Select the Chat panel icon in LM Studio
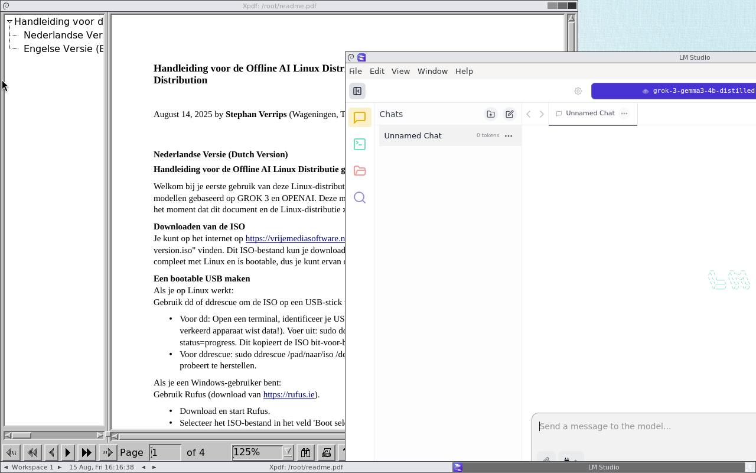This screenshot has width=756, height=473. (x=360, y=117)
